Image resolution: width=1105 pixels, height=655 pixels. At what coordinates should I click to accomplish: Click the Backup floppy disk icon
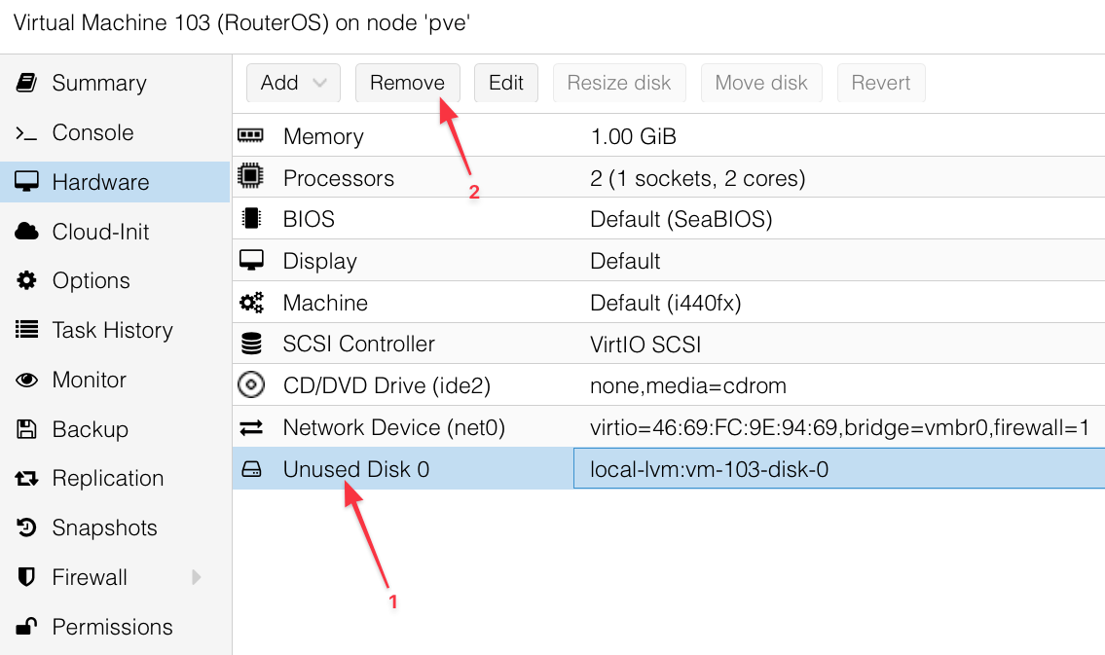pyautogui.click(x=26, y=429)
